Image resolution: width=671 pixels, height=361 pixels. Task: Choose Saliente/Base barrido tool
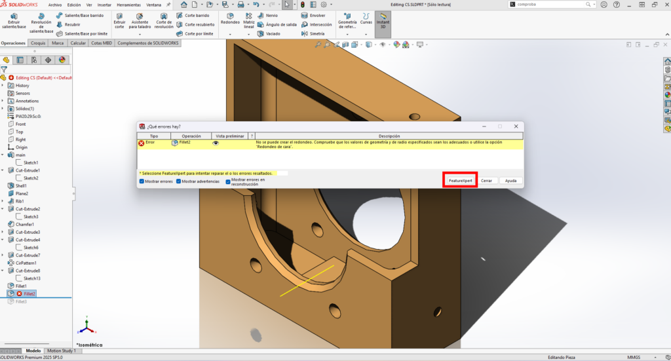(80, 16)
